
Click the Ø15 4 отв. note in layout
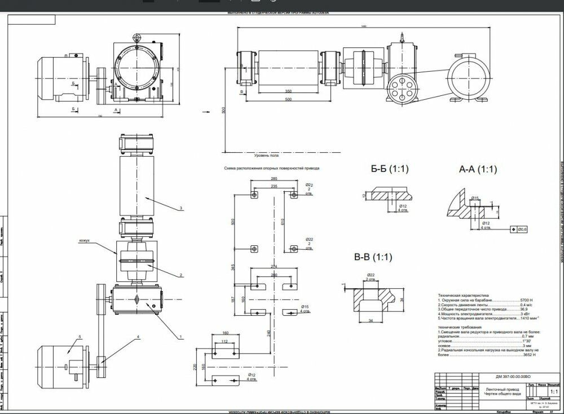tap(305, 309)
